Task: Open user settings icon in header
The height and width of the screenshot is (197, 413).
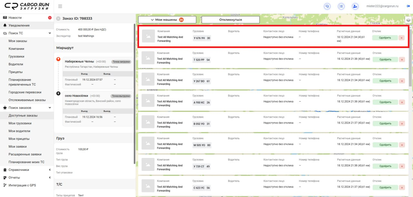Action: coord(355,6)
